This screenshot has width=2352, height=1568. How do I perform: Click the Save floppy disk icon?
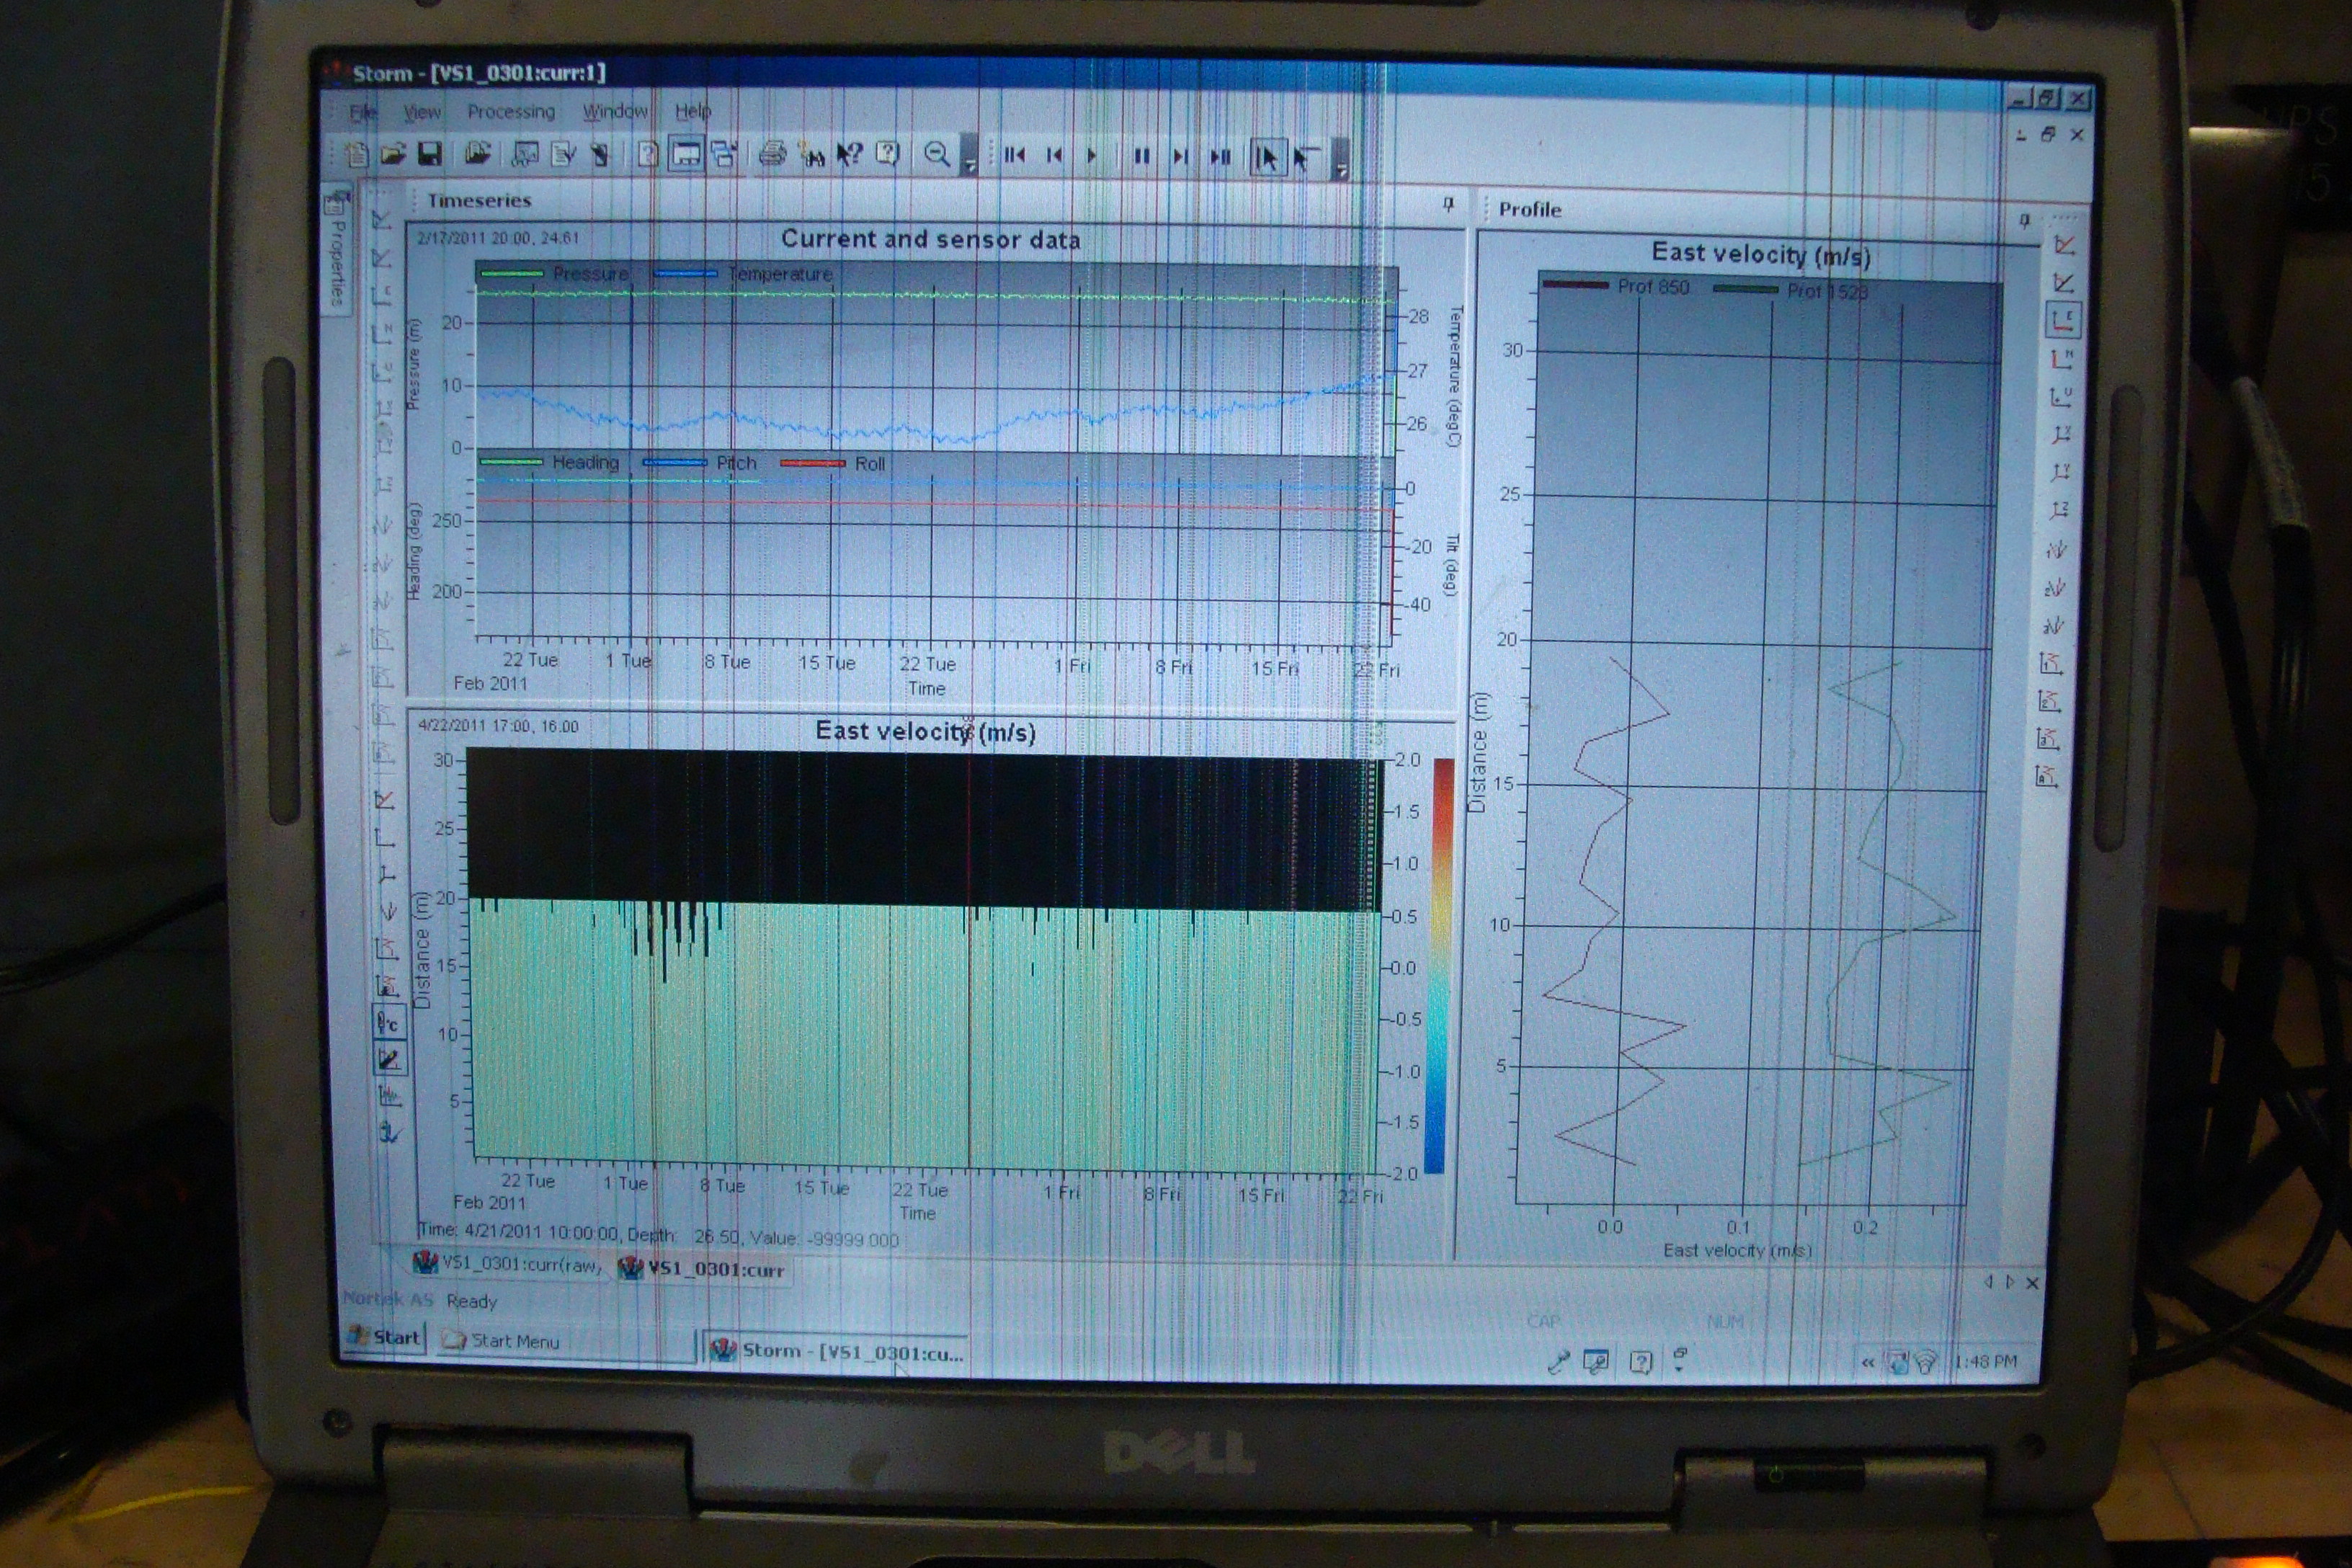(429, 154)
